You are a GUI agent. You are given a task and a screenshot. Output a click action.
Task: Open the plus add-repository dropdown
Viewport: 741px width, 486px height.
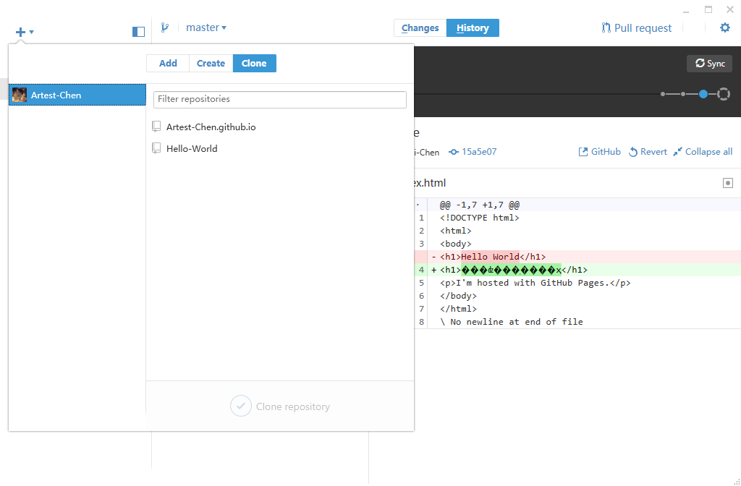pos(24,32)
